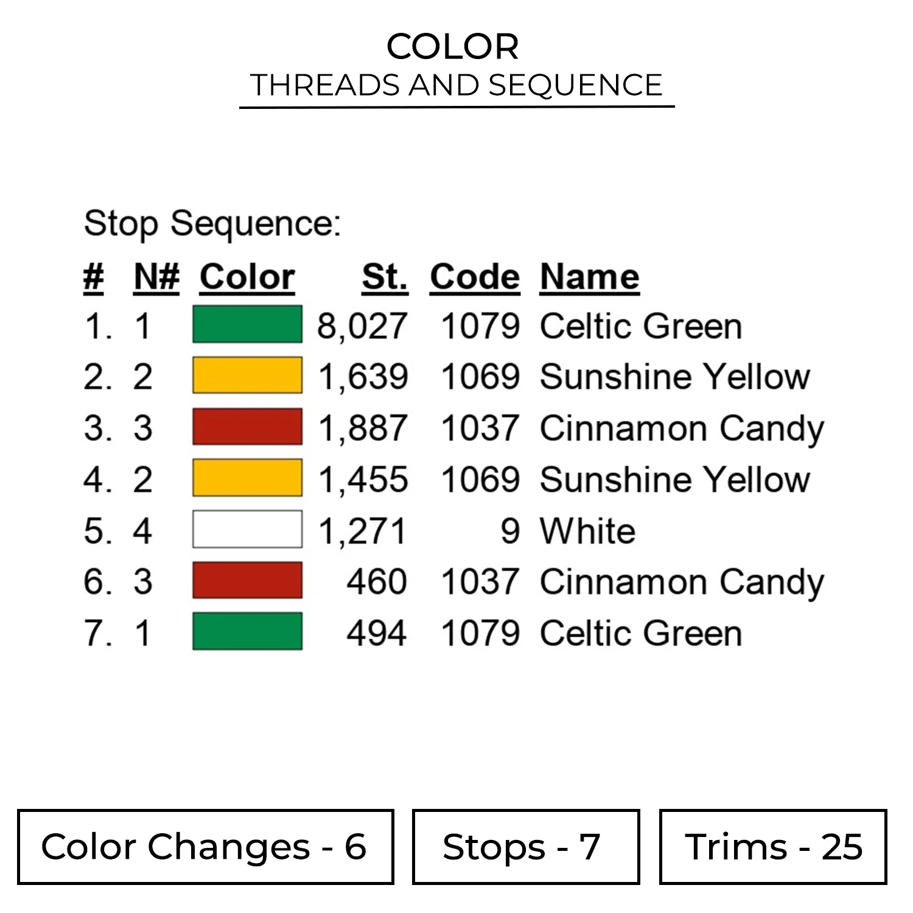Select the White color swatch
913x913 pixels.
tap(247, 530)
